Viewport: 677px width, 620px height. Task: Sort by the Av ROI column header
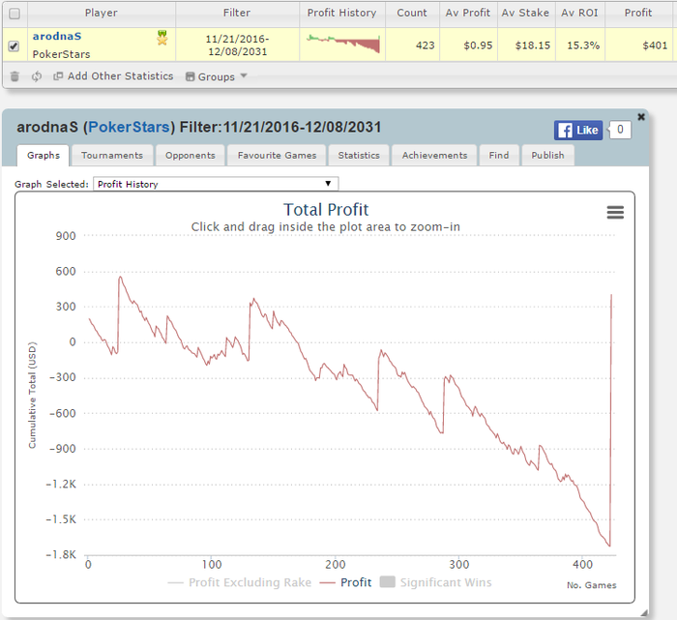(580, 13)
